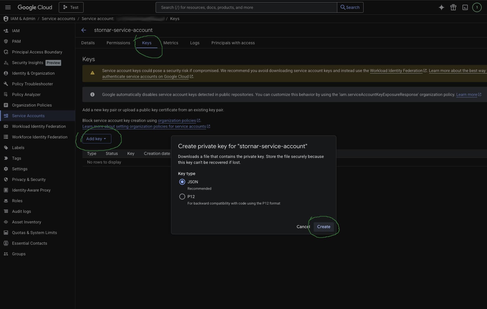Click the Policy Troubleshooter wrench icon
Image resolution: width=487 pixels, height=309 pixels.
[x=6, y=84]
